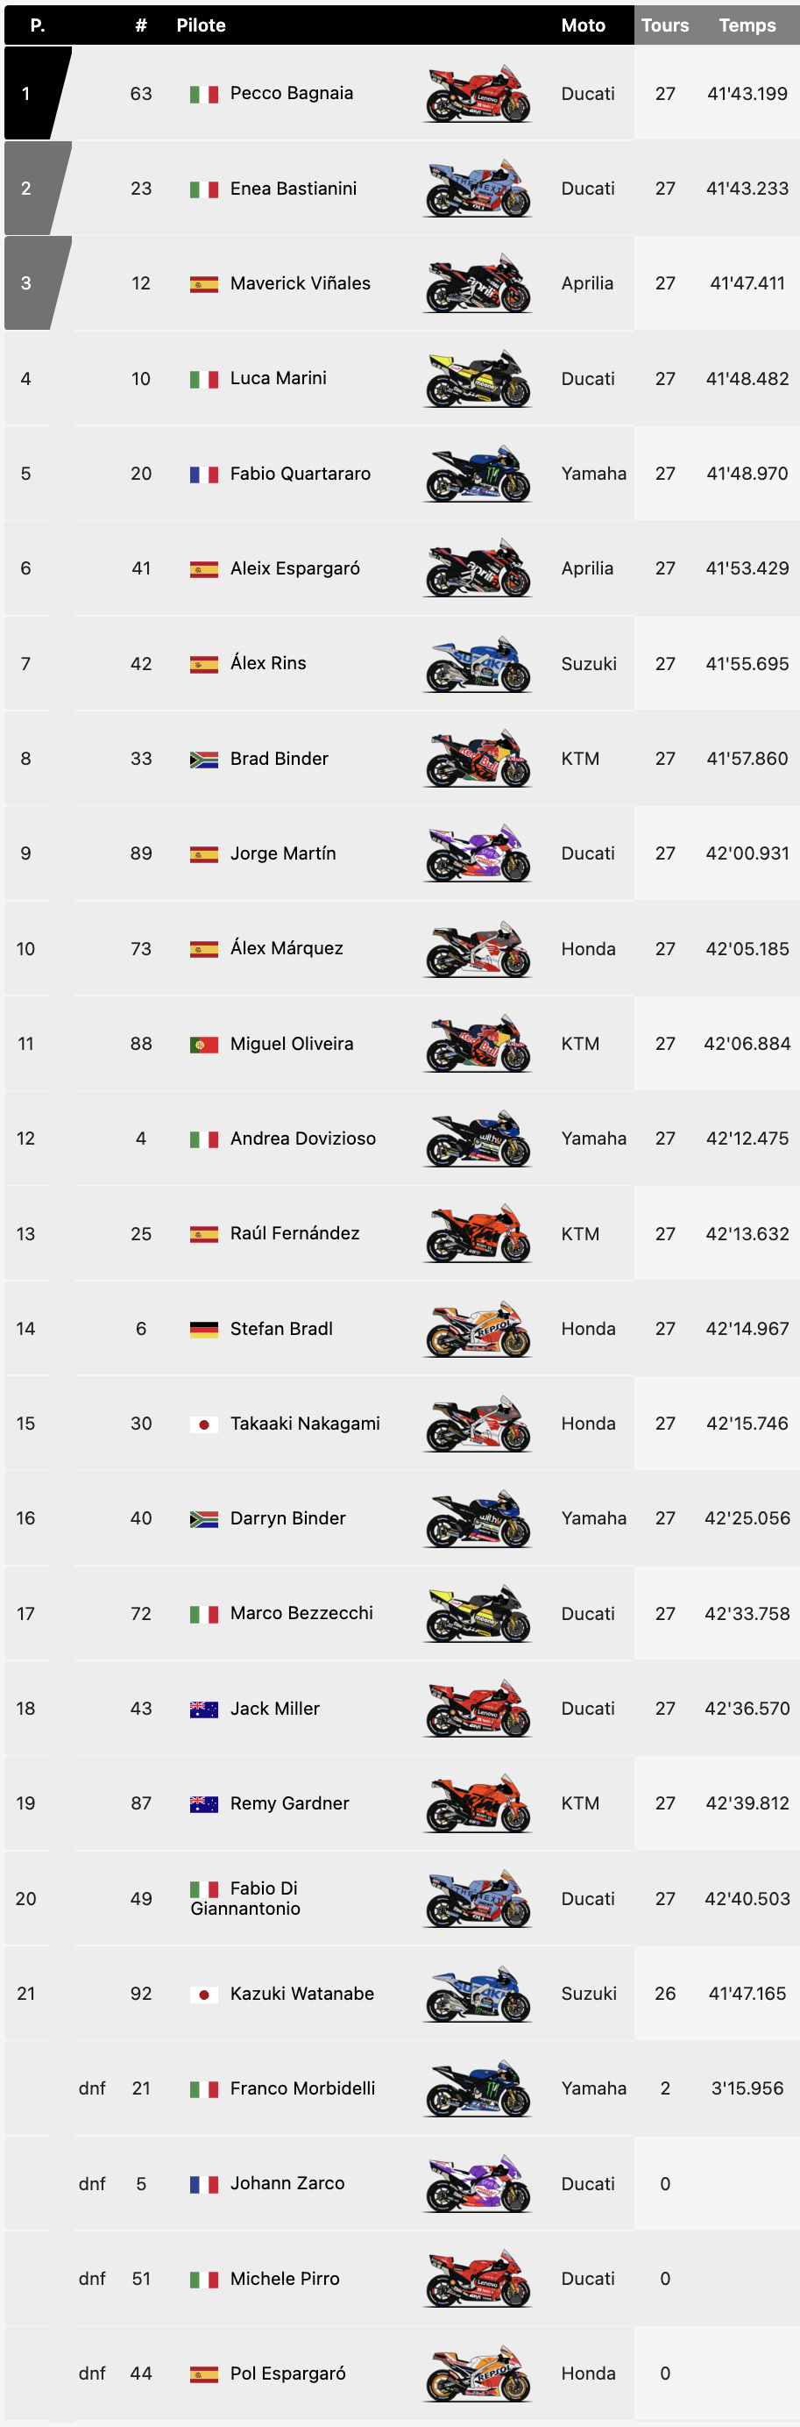800x2427 pixels.
Task: Select the Tours column header
Action: (664, 25)
